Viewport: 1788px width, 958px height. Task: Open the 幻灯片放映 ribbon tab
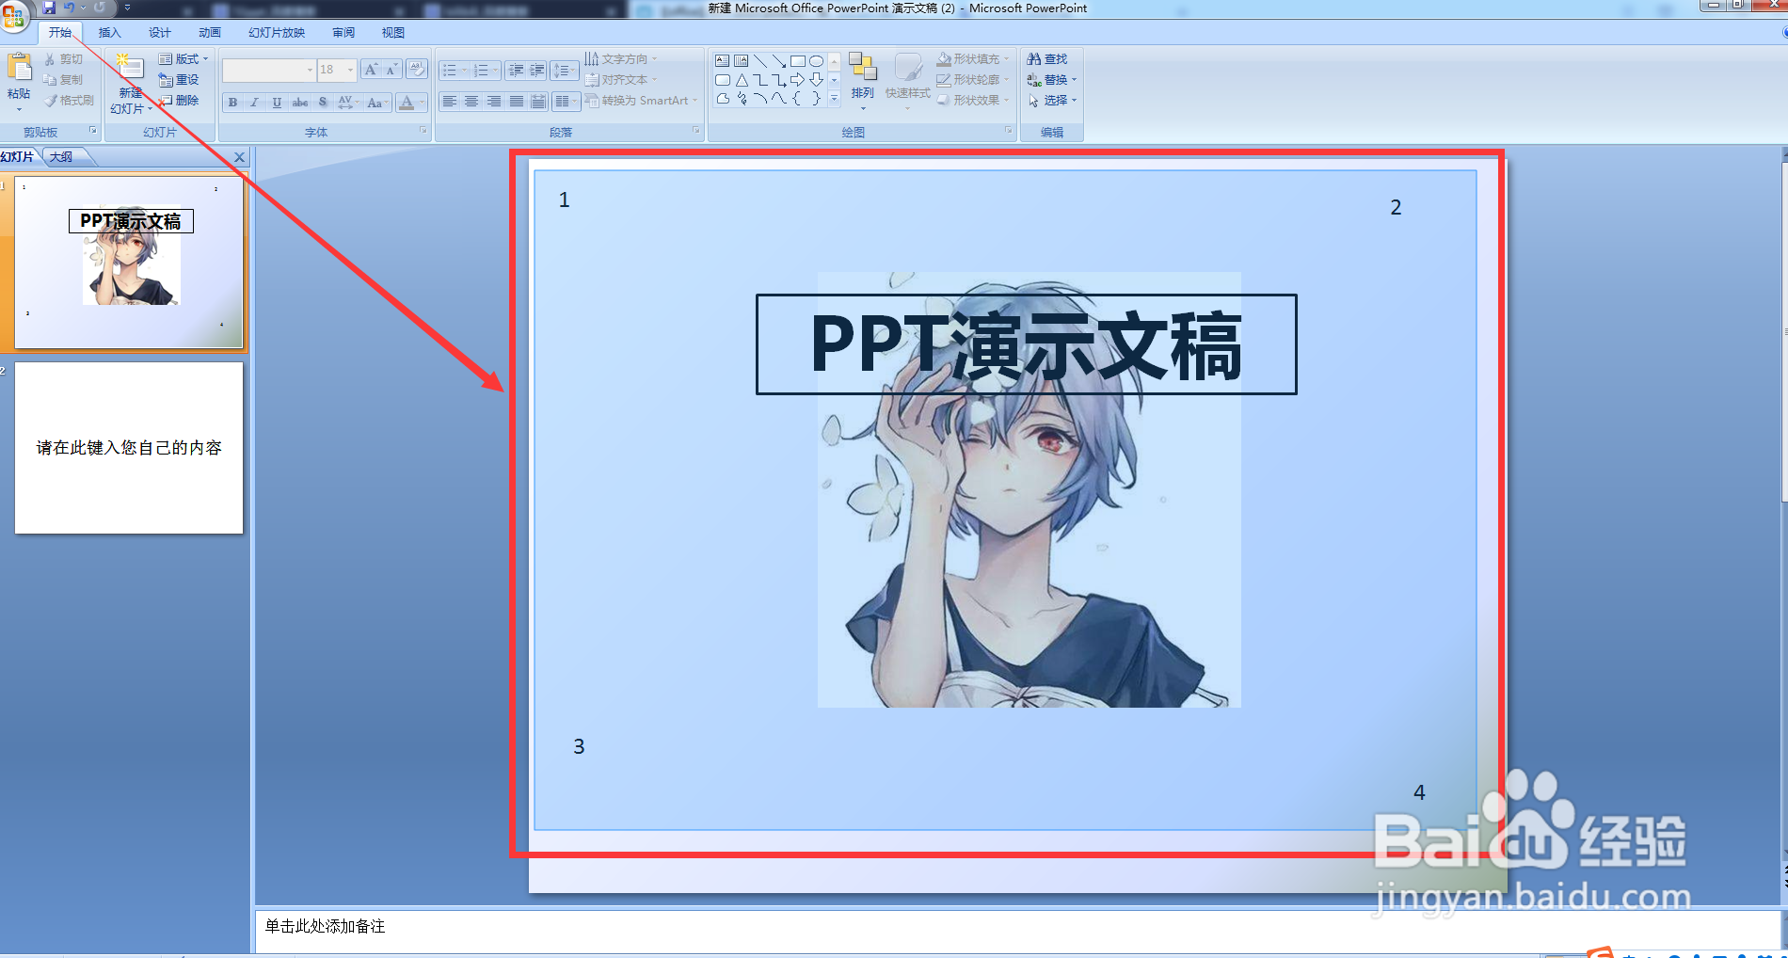tap(277, 32)
